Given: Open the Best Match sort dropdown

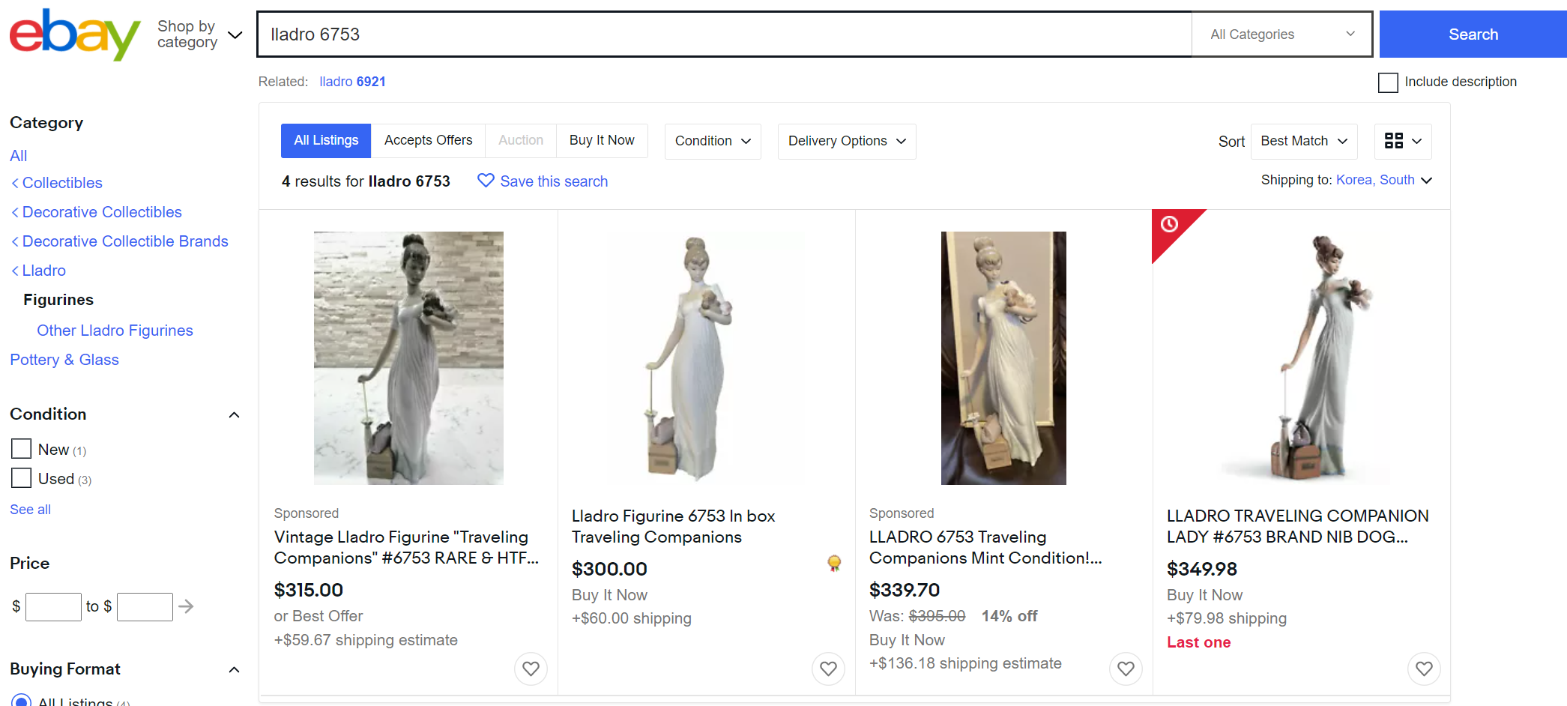Looking at the screenshot, I should (1304, 142).
